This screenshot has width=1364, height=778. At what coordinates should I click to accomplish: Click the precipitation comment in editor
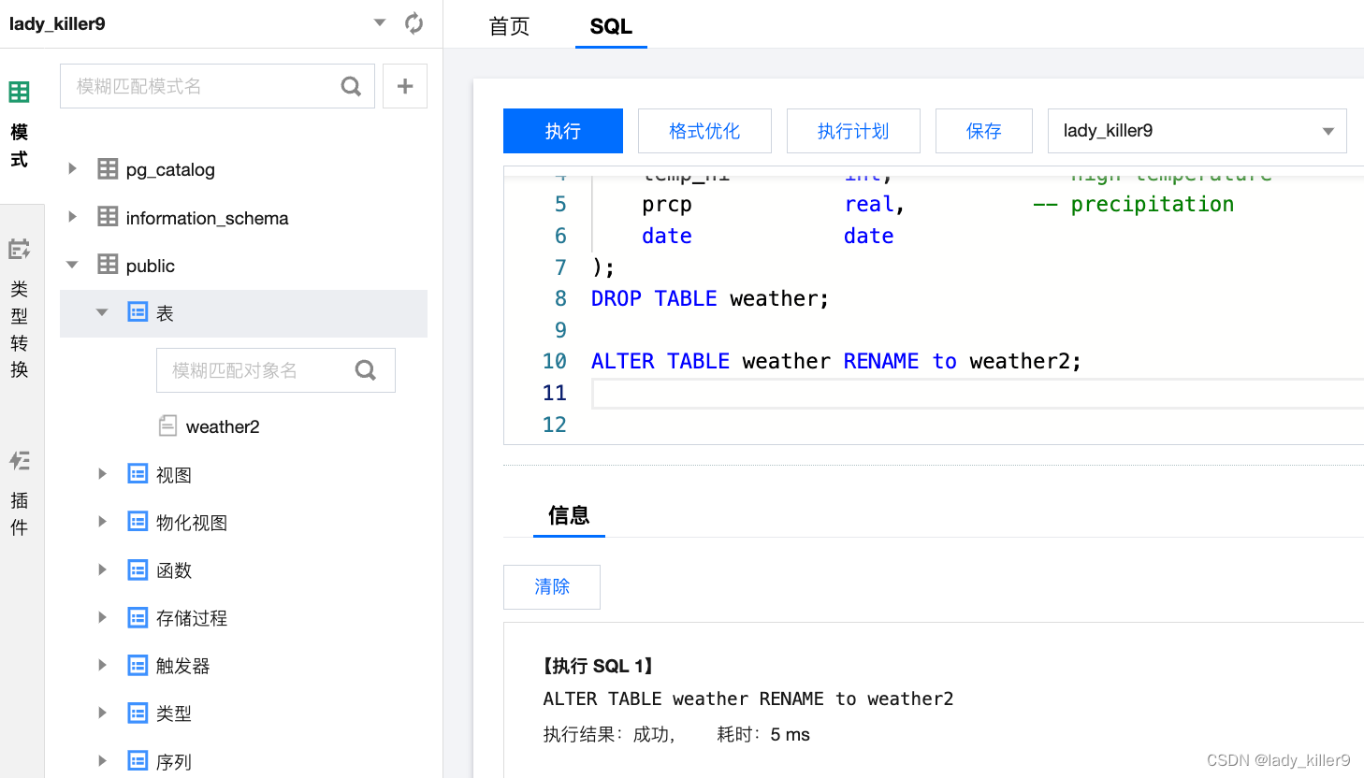pyautogui.click(x=1134, y=204)
